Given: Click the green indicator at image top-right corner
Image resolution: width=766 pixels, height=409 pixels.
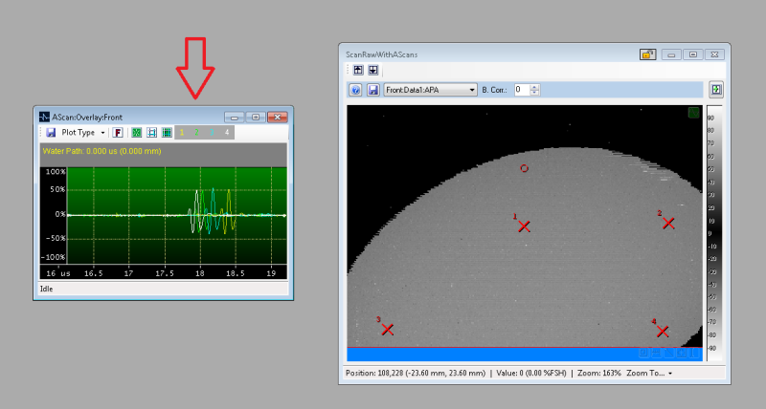Looking at the screenshot, I should point(693,113).
